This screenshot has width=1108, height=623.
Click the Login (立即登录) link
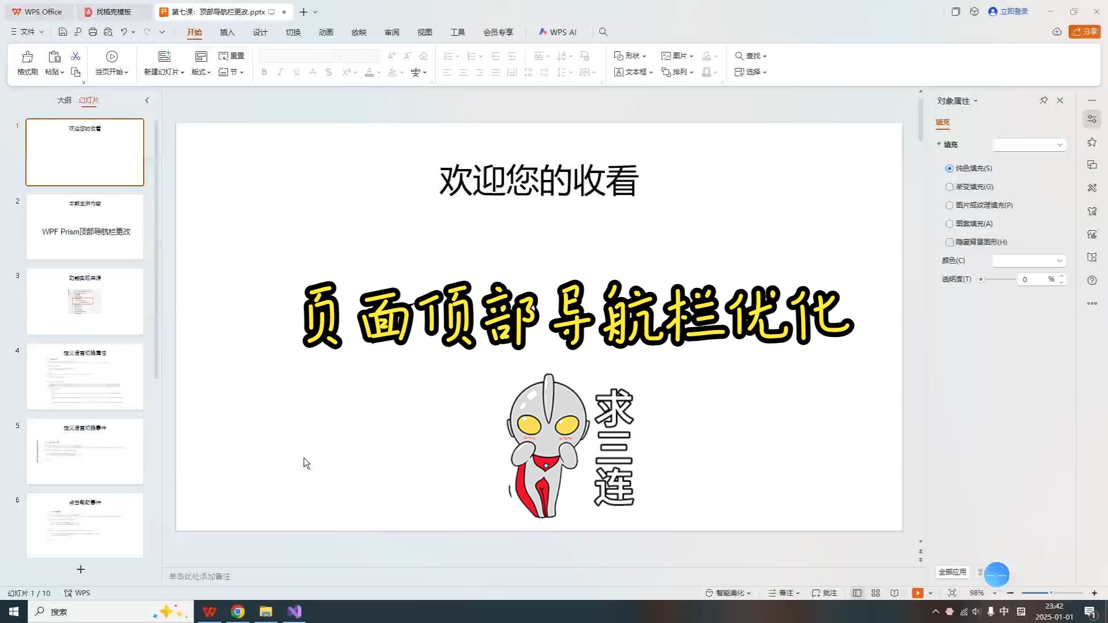(1008, 12)
